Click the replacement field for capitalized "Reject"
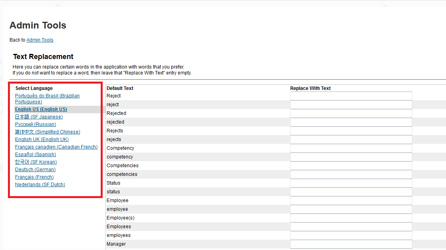Image resolution: width=446 pixels, height=250 pixels. pos(351,96)
